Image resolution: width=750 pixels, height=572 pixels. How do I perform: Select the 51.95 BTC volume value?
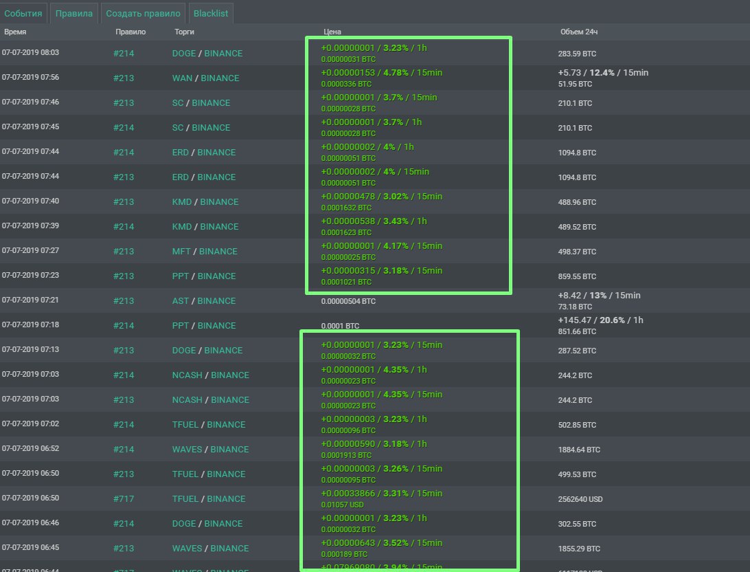click(575, 84)
